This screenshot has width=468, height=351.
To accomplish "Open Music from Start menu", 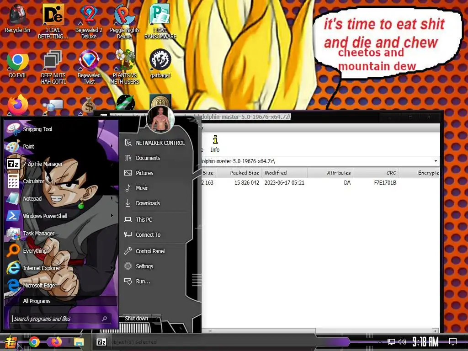I will (x=154, y=188).
